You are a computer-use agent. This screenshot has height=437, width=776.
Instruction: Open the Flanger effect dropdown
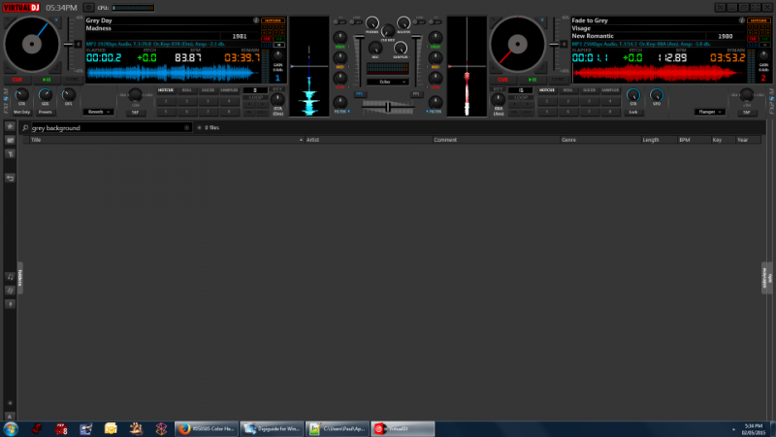tap(709, 112)
